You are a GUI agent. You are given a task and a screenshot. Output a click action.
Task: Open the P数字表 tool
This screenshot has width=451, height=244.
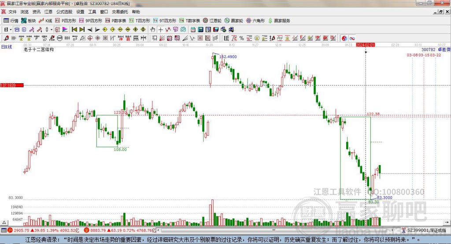point(116,20)
